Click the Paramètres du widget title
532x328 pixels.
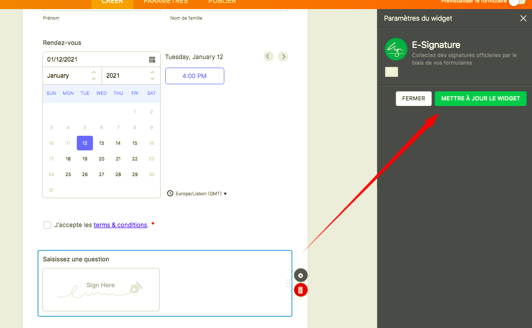click(418, 18)
